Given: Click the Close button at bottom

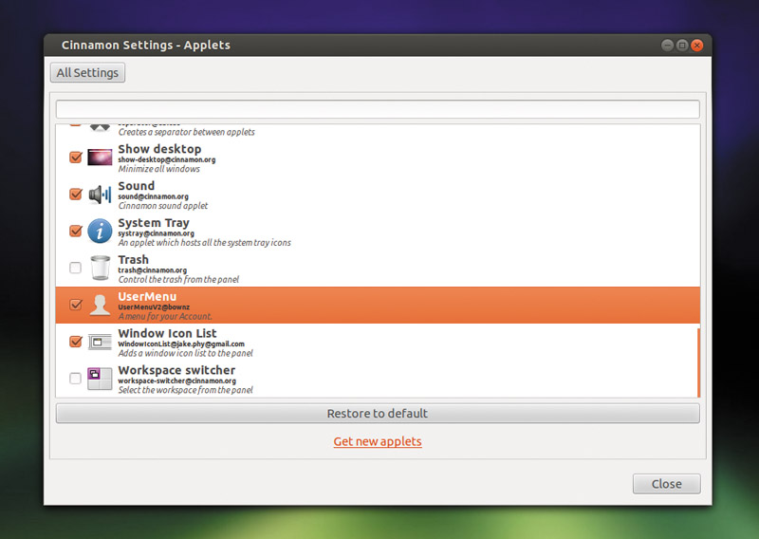Looking at the screenshot, I should click(667, 484).
